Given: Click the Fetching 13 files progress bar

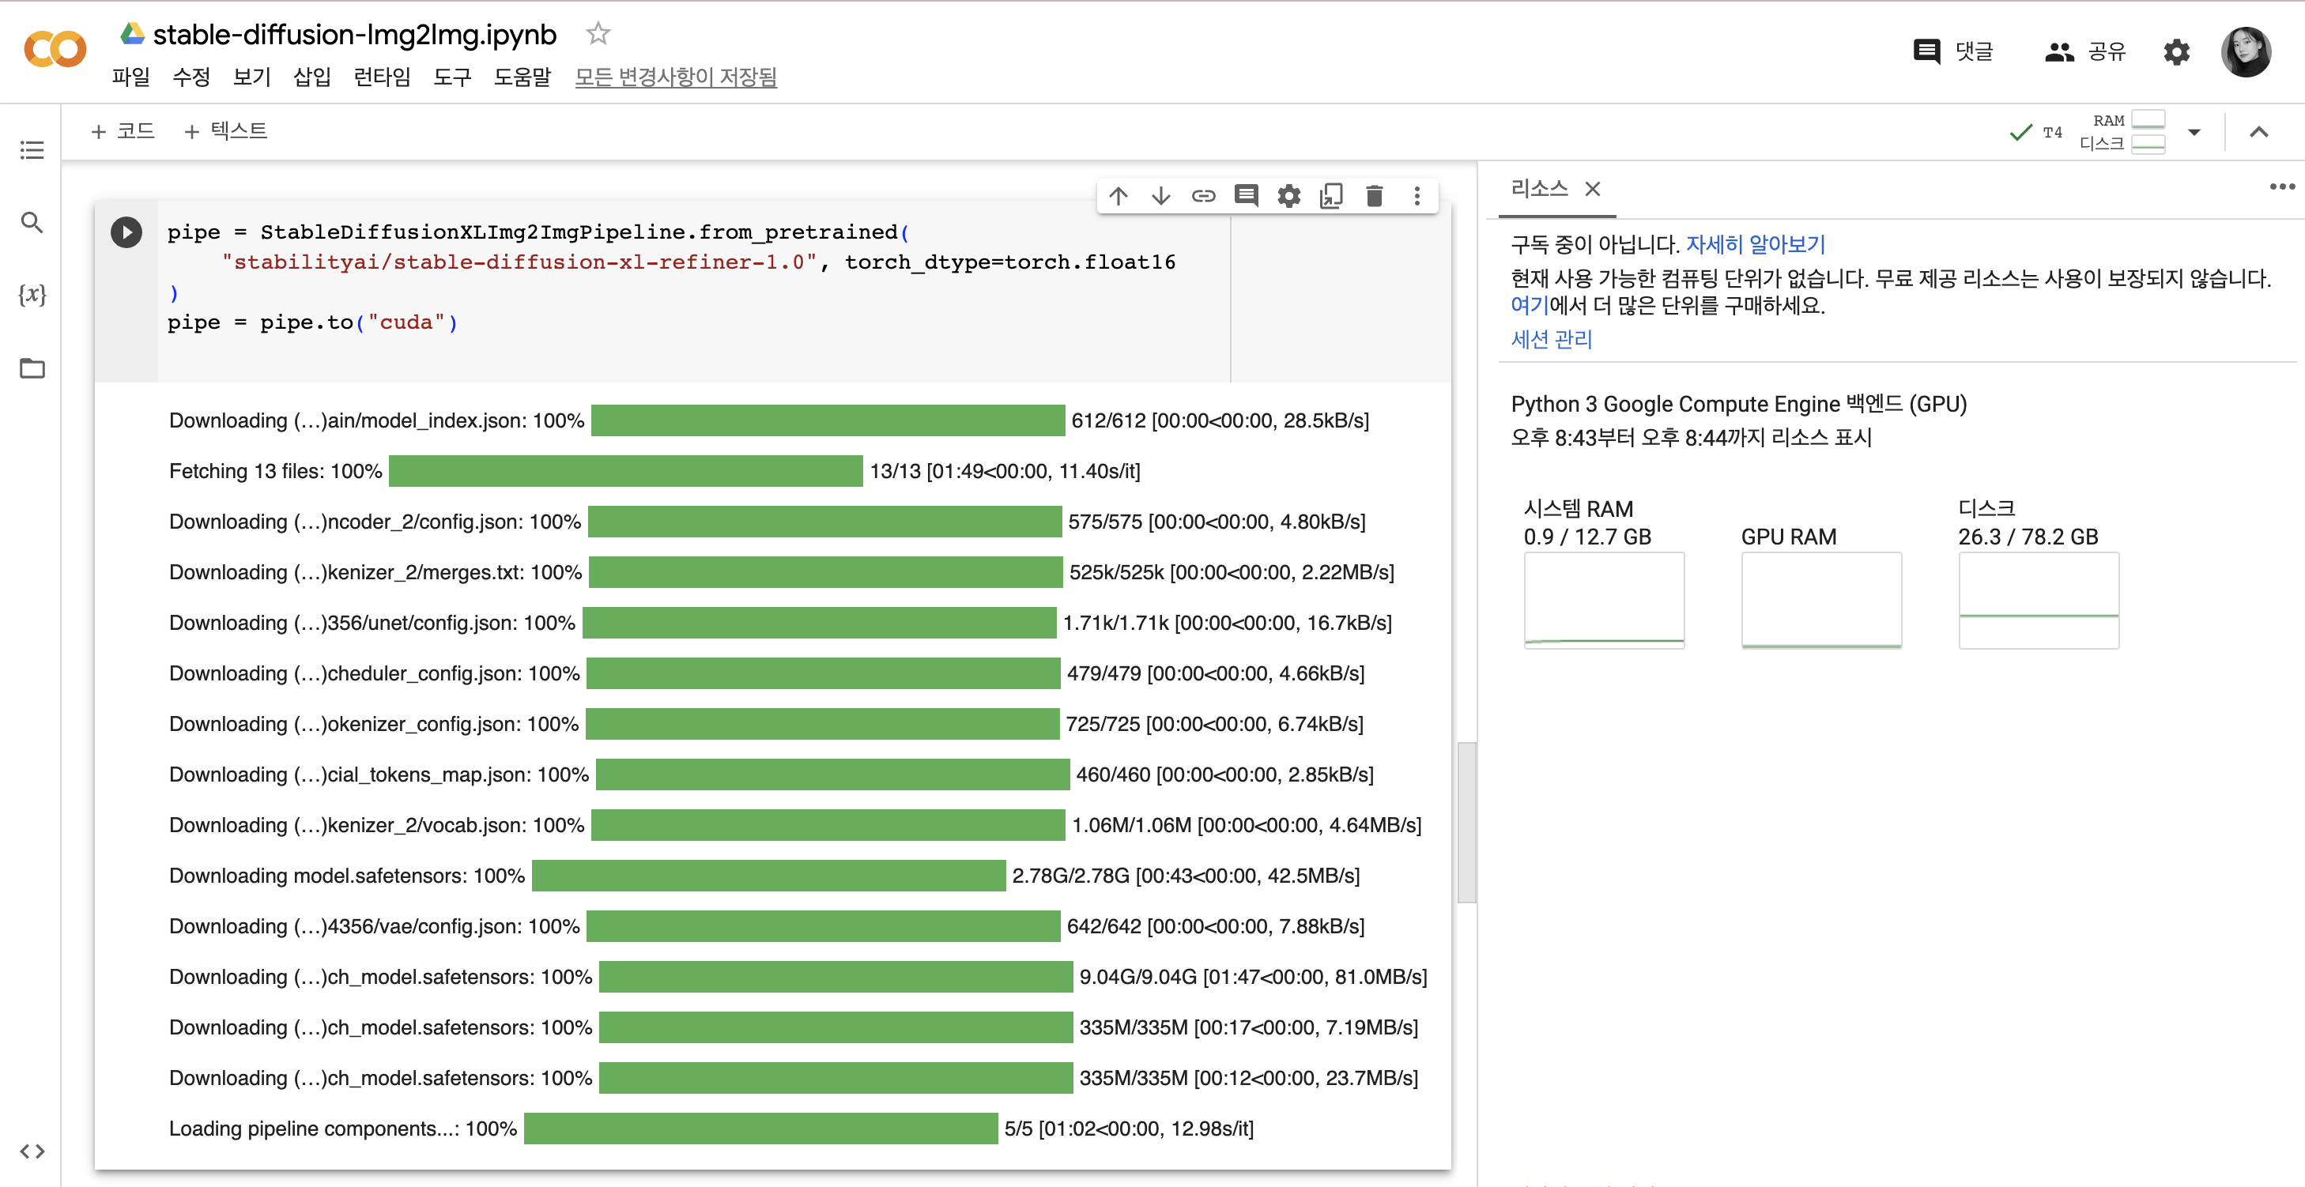Looking at the screenshot, I should click(x=626, y=471).
